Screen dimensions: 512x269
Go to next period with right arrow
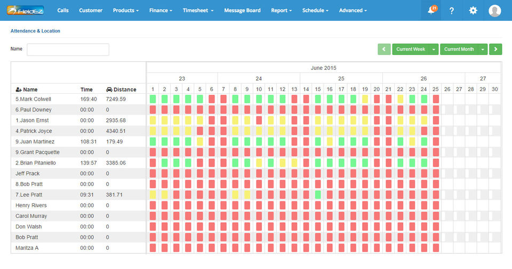click(x=495, y=49)
